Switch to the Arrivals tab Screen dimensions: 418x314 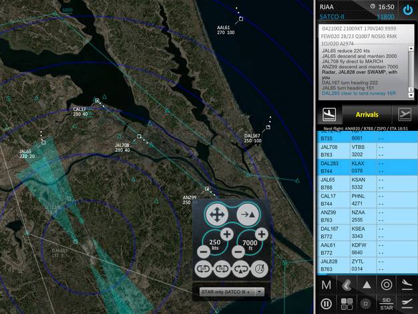pos(366,114)
